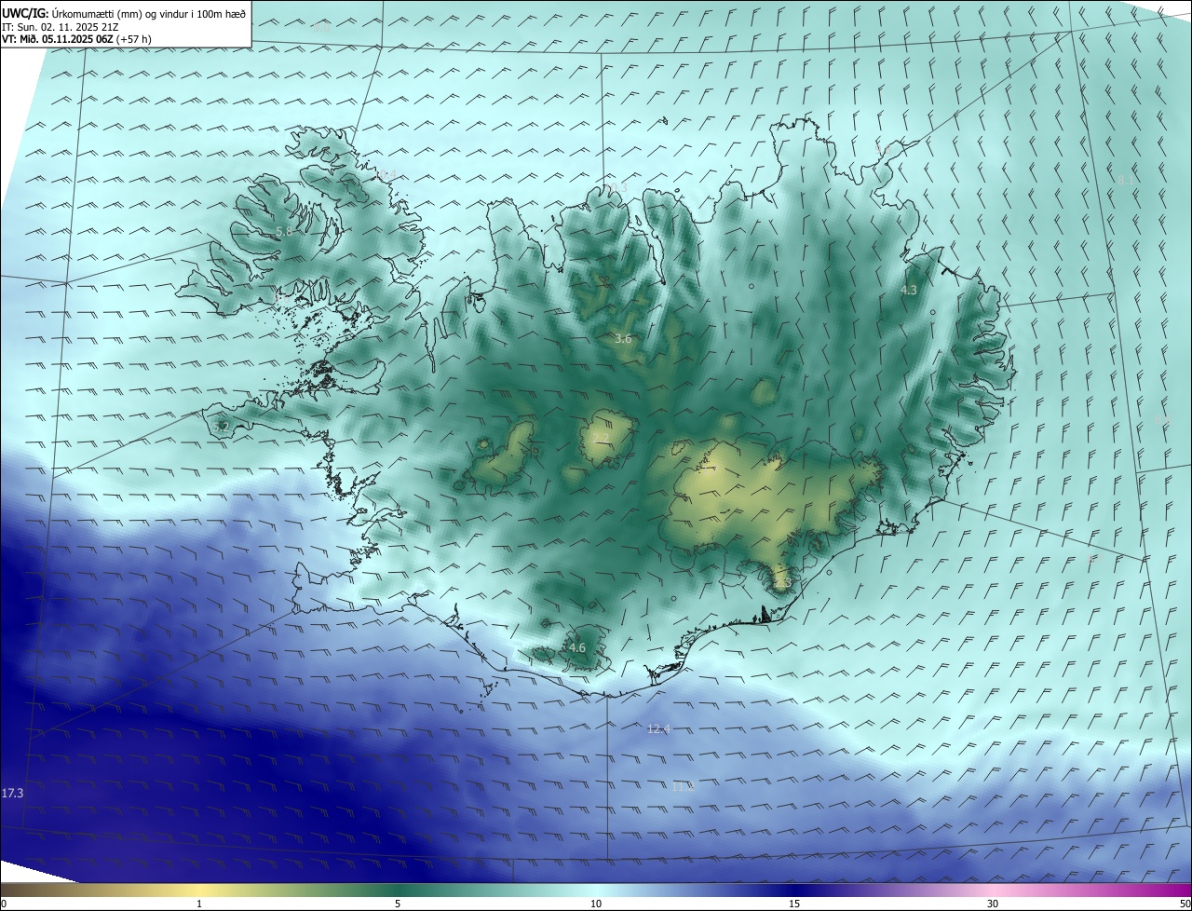Click the 4.6 value near the south coast

[x=577, y=648]
